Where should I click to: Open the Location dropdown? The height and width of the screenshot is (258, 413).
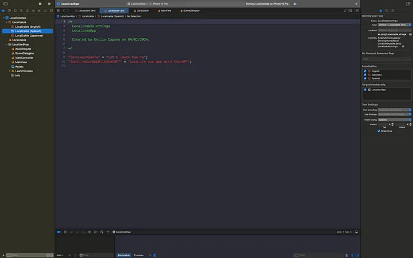[x=394, y=30]
